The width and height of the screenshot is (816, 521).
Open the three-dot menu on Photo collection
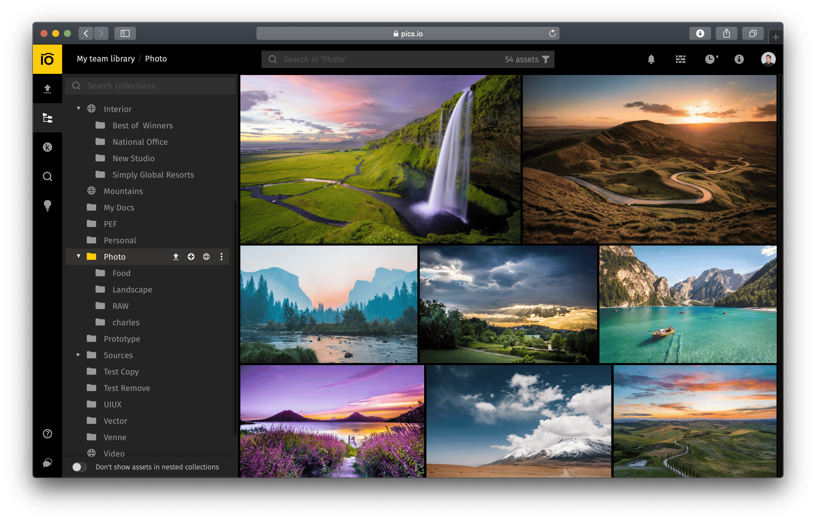(x=221, y=256)
